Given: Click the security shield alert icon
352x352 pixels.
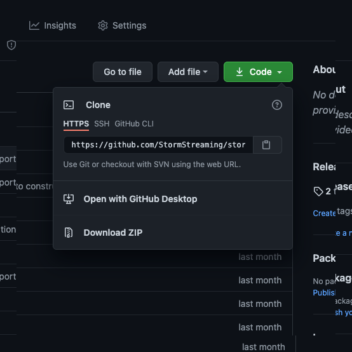Looking at the screenshot, I should point(11,45).
